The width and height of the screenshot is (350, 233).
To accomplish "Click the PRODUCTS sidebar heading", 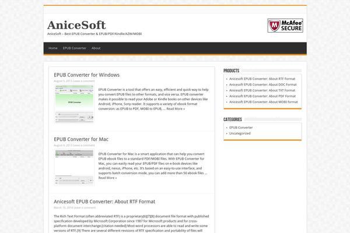I will pos(231,70).
